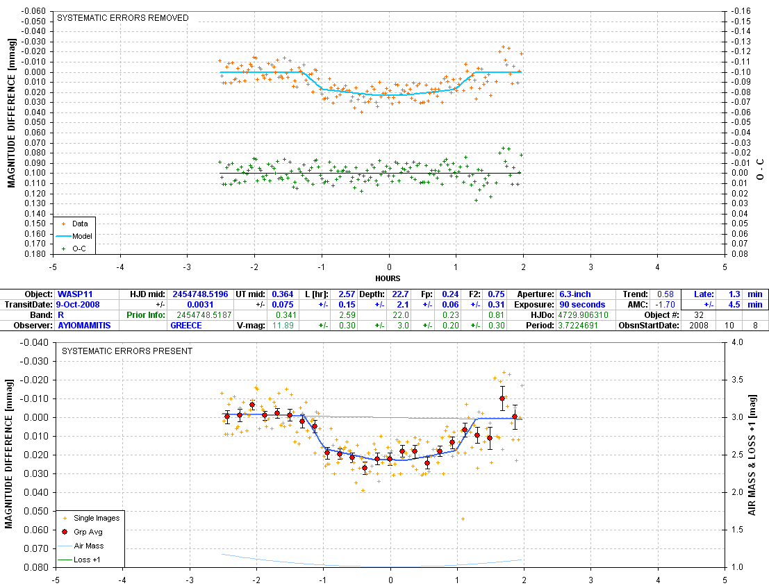Click the Late uncertainty 4.5 cell
Viewport: 769px width, 588px height.
pyautogui.click(x=734, y=304)
